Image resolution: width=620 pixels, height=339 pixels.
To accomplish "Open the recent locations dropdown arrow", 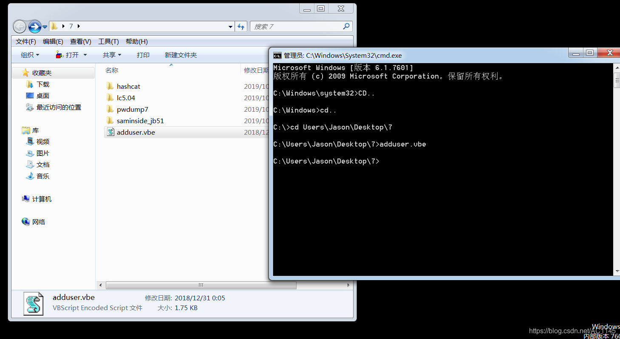I will pyautogui.click(x=45, y=27).
